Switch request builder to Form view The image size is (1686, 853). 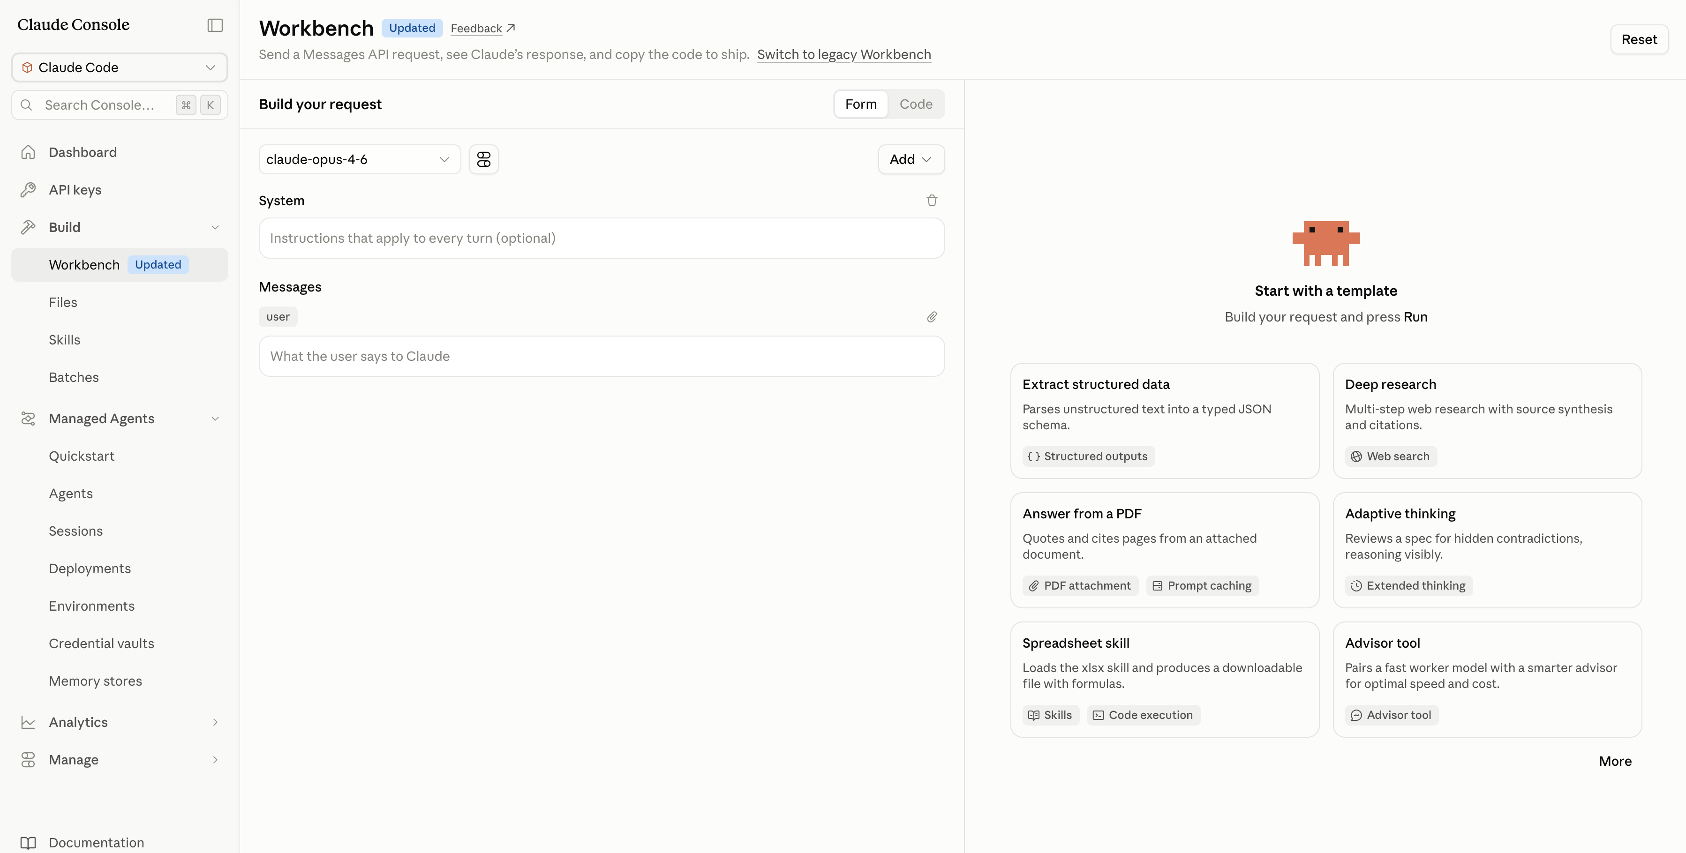[x=861, y=104]
